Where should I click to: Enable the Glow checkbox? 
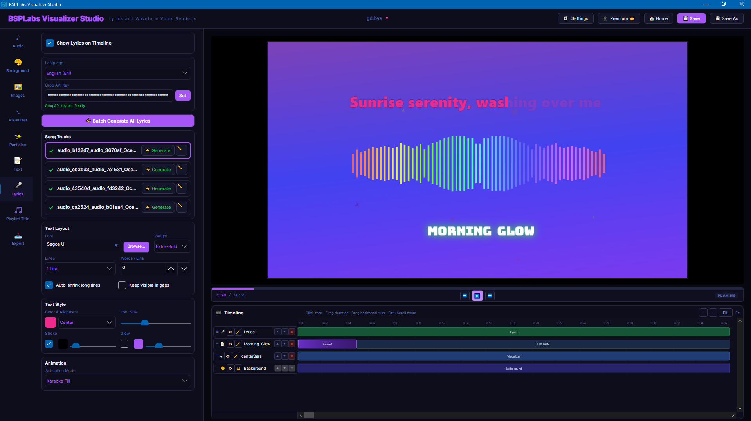click(x=124, y=344)
